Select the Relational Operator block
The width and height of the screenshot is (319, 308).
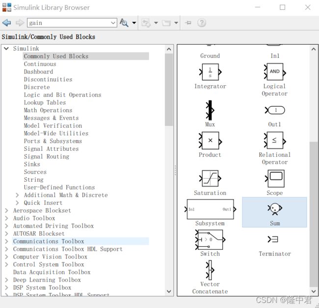[275, 141]
